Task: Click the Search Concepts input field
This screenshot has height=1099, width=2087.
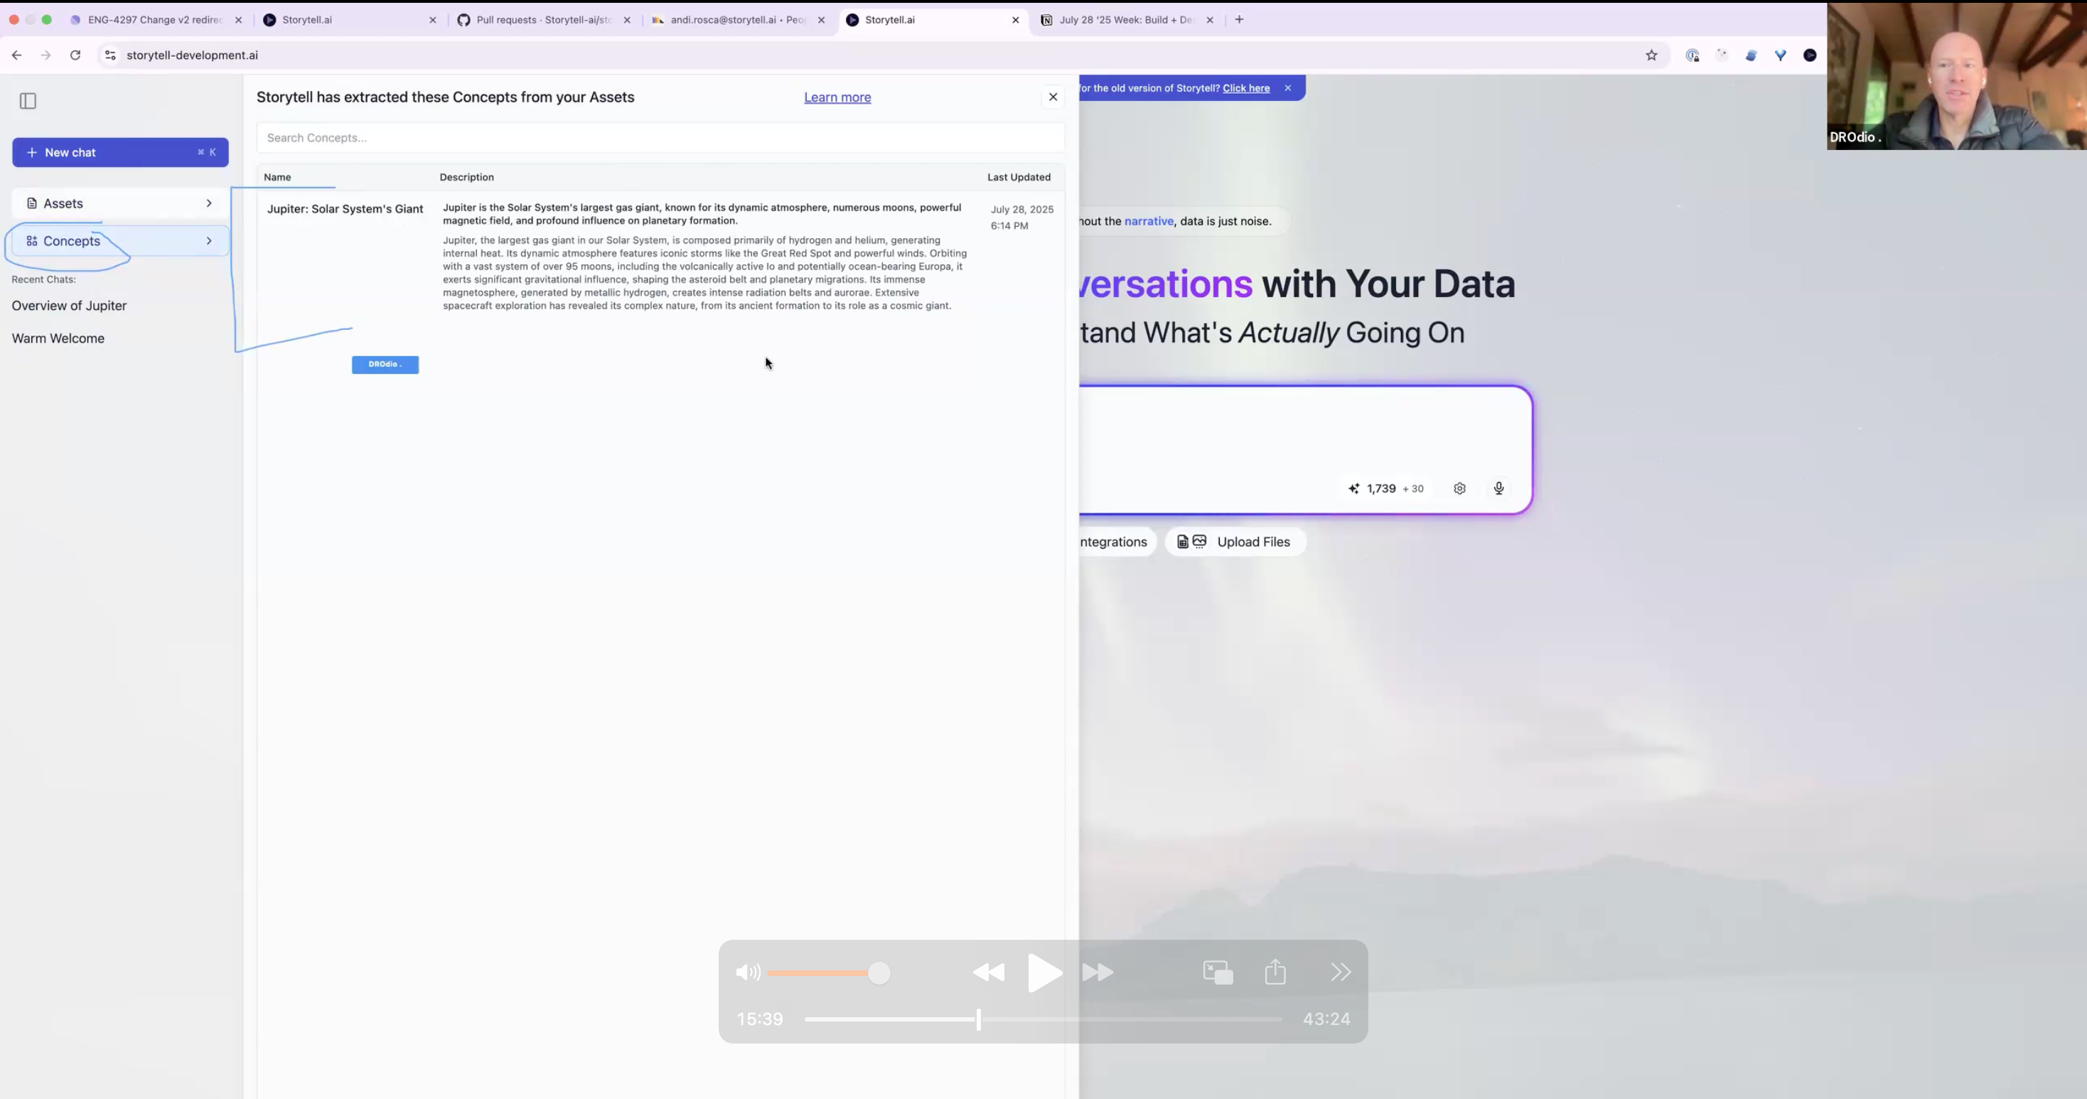Action: pyautogui.click(x=660, y=138)
